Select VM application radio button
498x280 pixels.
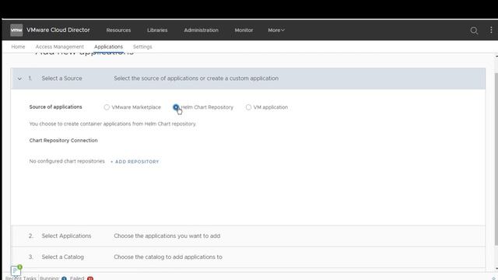[248, 107]
